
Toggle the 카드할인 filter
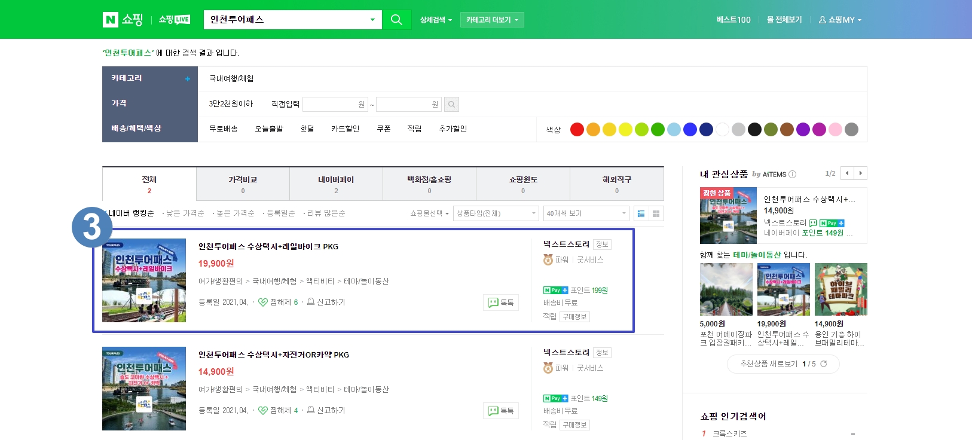(346, 129)
